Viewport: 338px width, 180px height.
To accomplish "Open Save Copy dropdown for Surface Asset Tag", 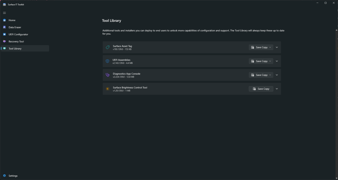I will (x=270, y=47).
